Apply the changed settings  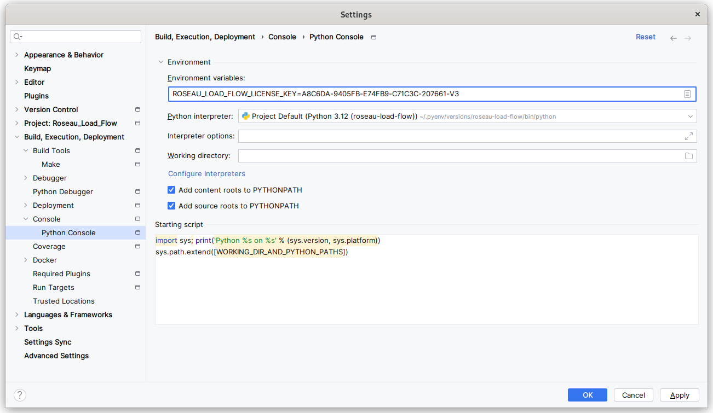pyautogui.click(x=679, y=394)
